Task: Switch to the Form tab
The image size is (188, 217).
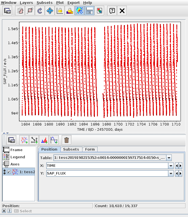Action: [x=90, y=149]
